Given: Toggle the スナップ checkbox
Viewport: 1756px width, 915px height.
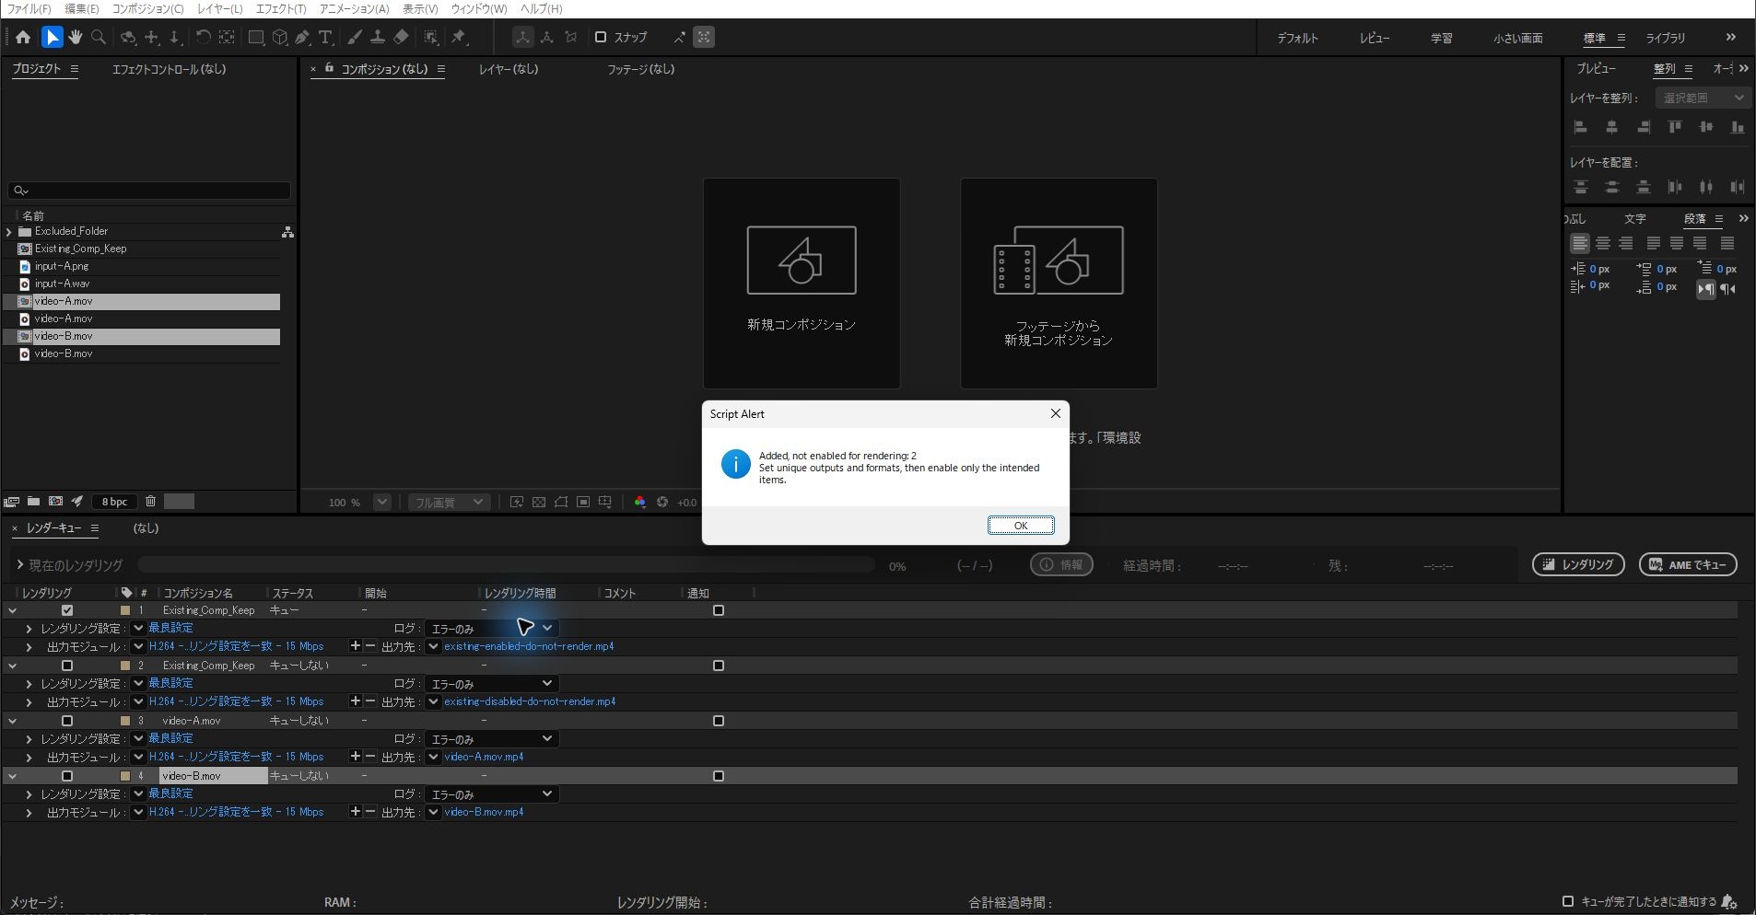Looking at the screenshot, I should point(601,38).
